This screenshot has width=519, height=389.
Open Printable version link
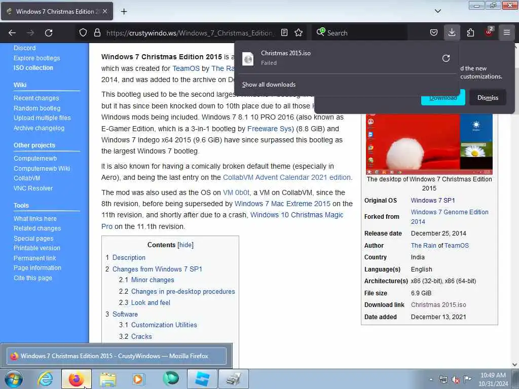click(x=36, y=248)
